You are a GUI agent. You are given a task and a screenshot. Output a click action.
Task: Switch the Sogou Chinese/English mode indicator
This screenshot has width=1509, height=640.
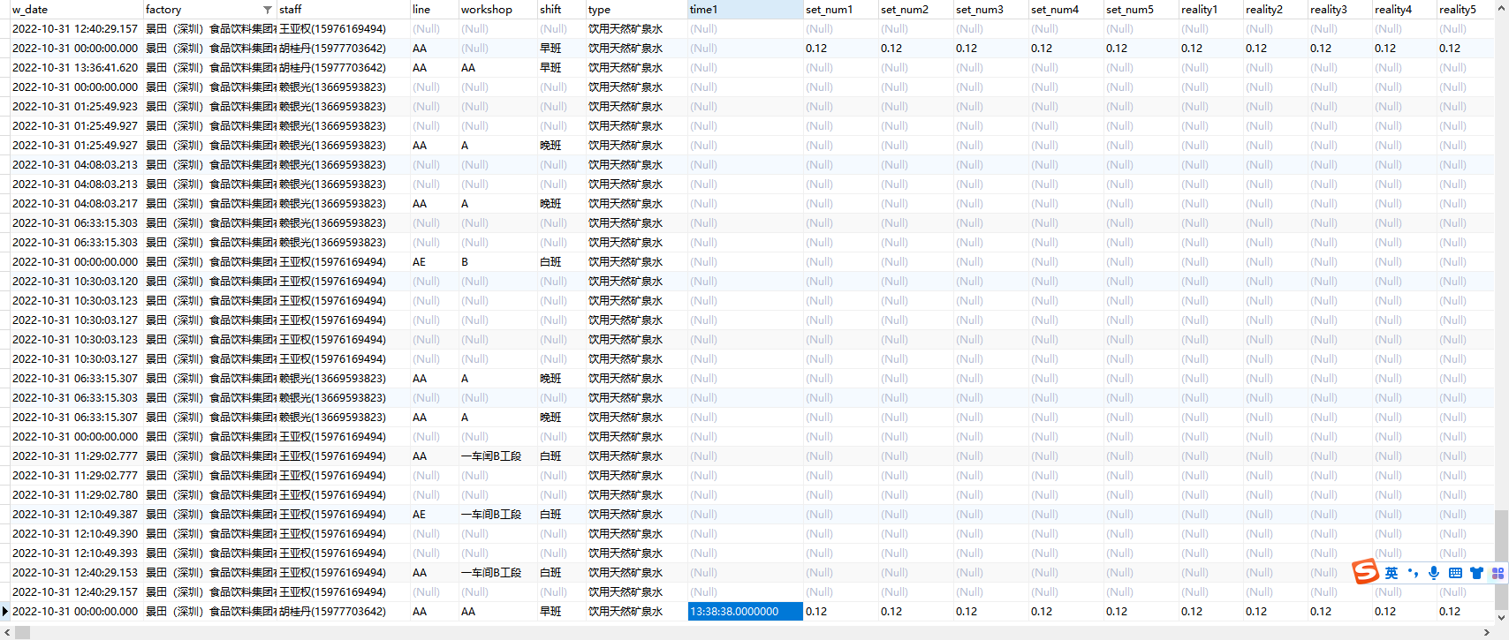tap(1391, 573)
